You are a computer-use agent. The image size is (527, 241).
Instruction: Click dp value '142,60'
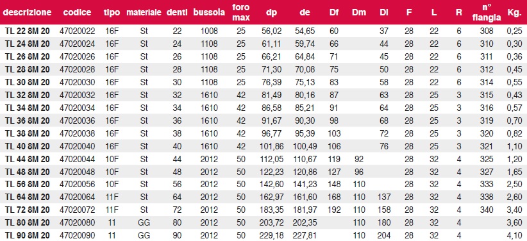[271, 185]
